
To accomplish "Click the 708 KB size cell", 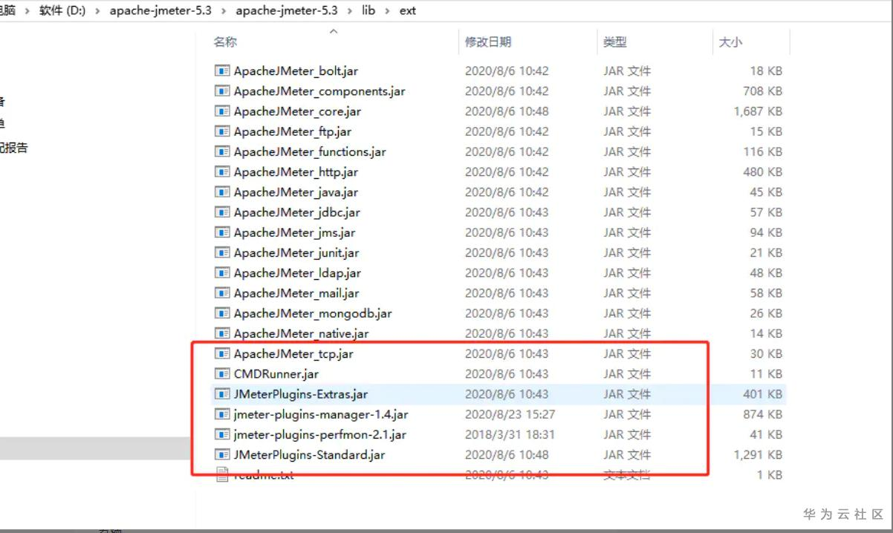I will coord(762,91).
